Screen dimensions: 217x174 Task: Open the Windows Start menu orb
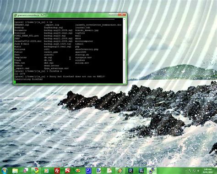tap(5, 170)
